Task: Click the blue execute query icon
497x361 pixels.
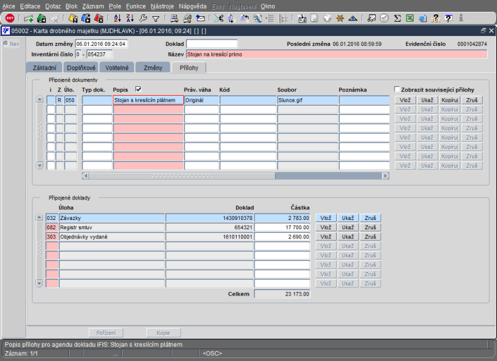Action: point(86,19)
